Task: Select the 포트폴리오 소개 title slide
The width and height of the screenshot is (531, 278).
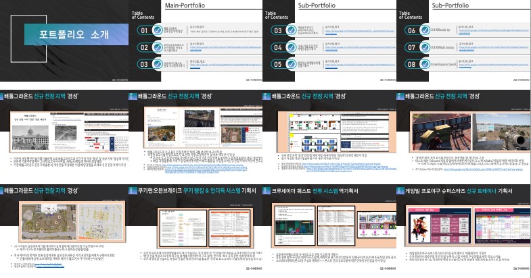Action: (x=66, y=34)
